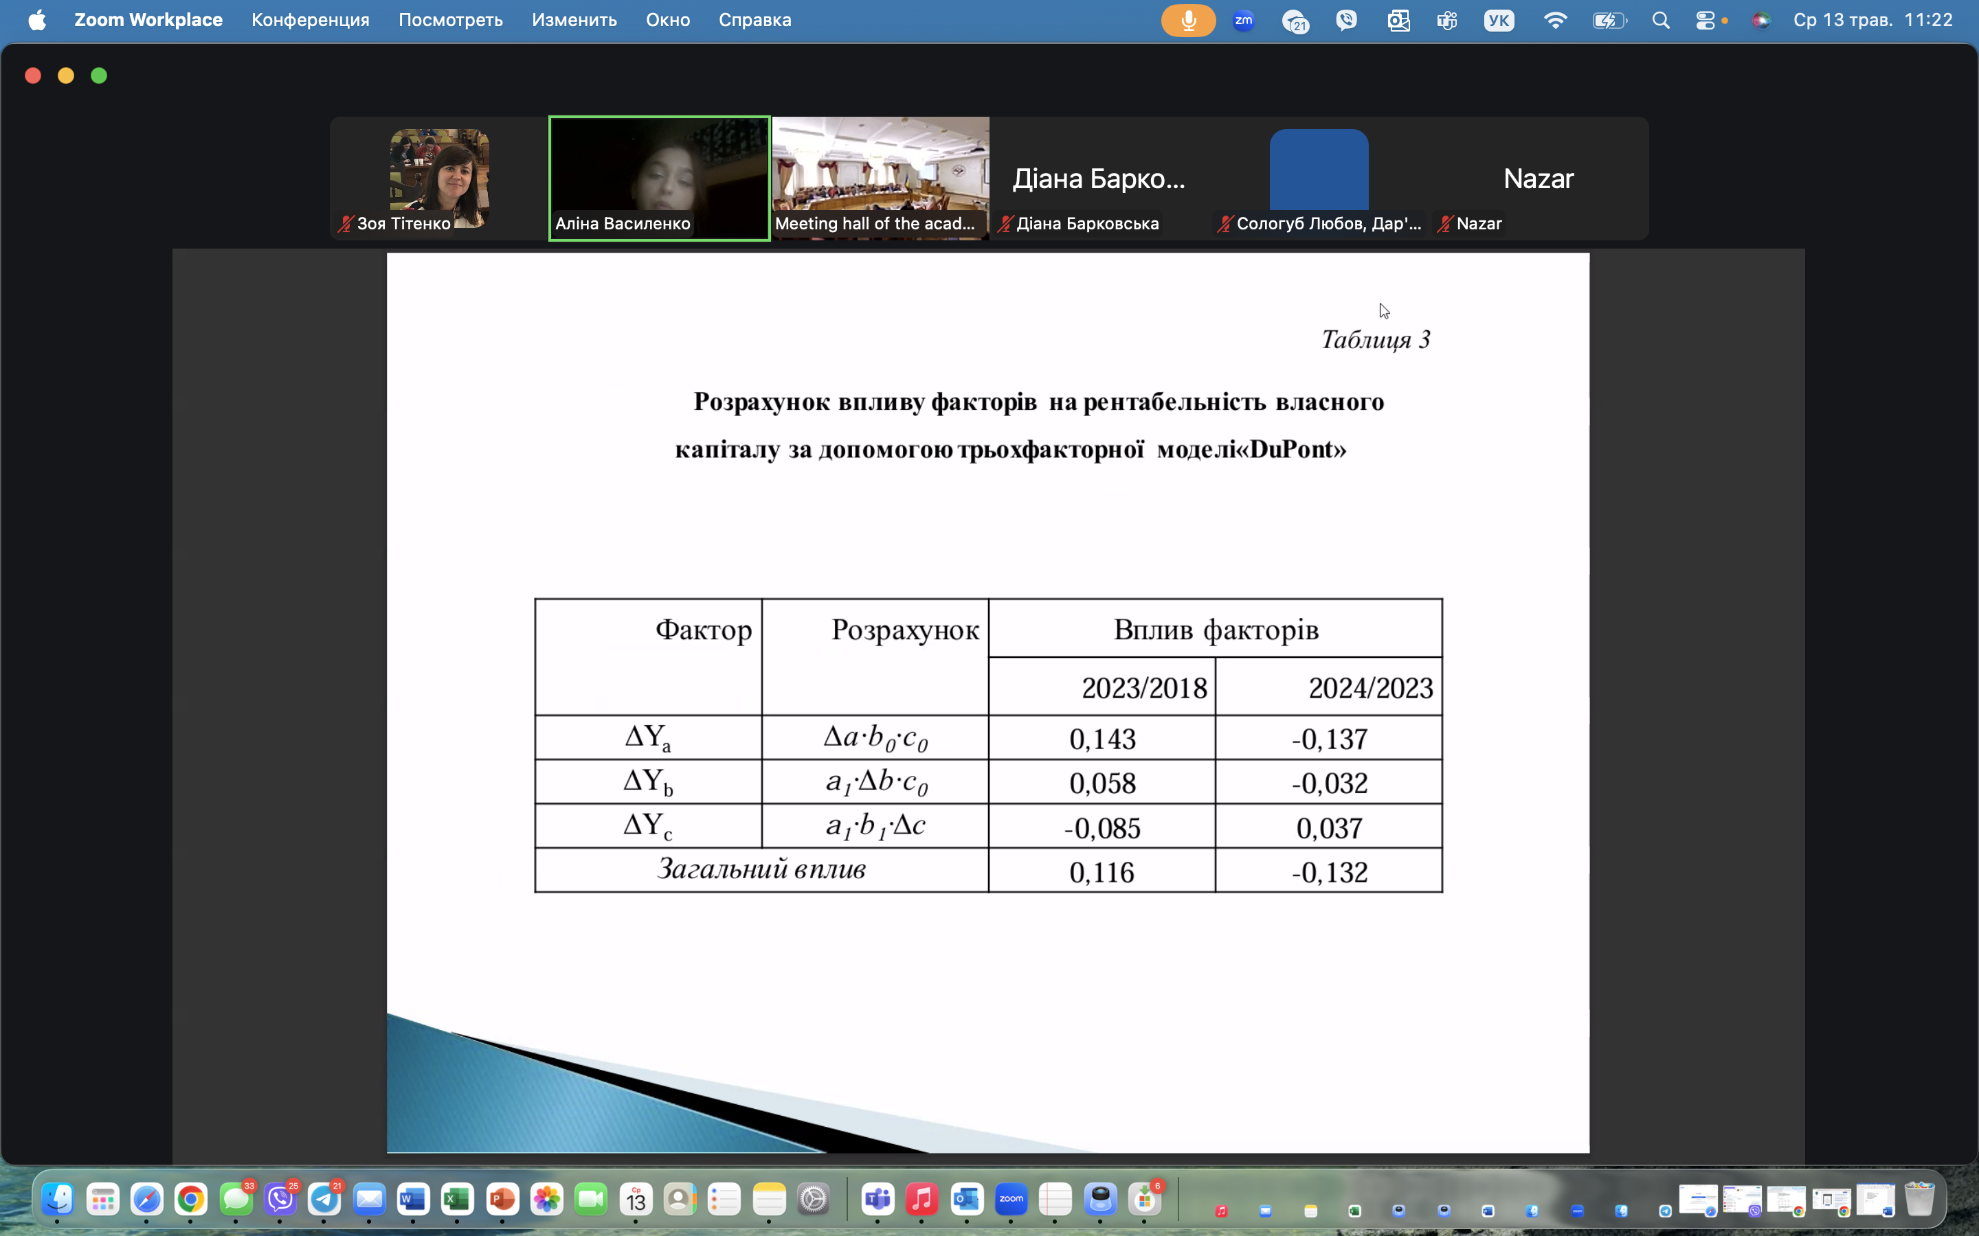Viewport: 1979px width, 1236px height.
Task: Open the Справка menu
Action: 754,21
